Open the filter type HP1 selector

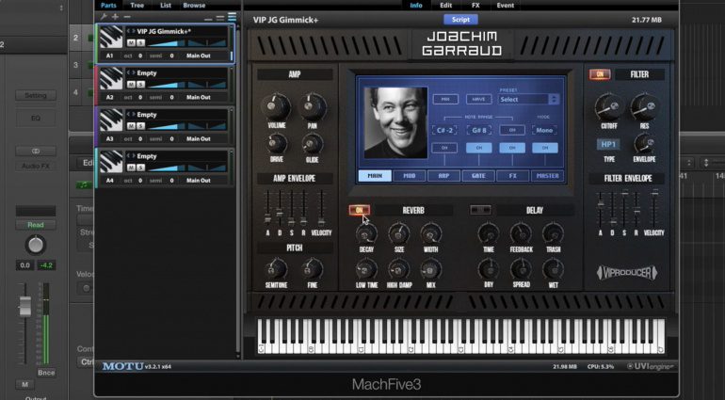tap(608, 144)
